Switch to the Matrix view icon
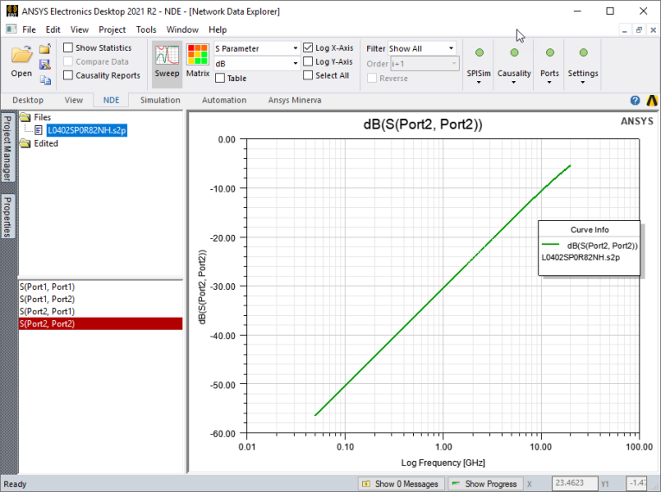661x492 pixels. (x=198, y=57)
